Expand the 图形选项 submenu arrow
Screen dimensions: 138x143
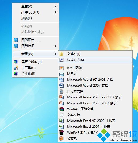point(55,46)
